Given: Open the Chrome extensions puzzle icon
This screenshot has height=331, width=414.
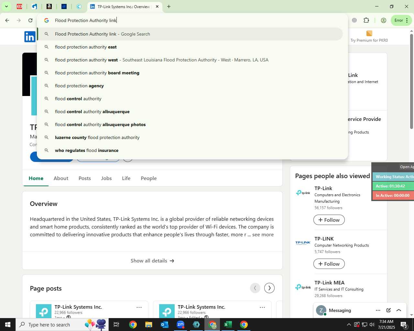Looking at the screenshot, I should click(366, 20).
